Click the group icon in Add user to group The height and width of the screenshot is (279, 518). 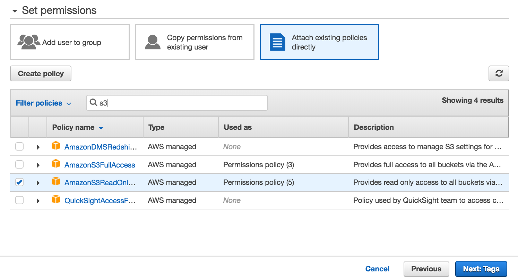click(x=29, y=42)
